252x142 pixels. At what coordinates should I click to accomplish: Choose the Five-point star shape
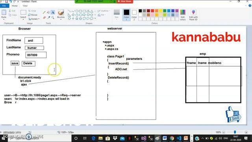(x=77, y=19)
